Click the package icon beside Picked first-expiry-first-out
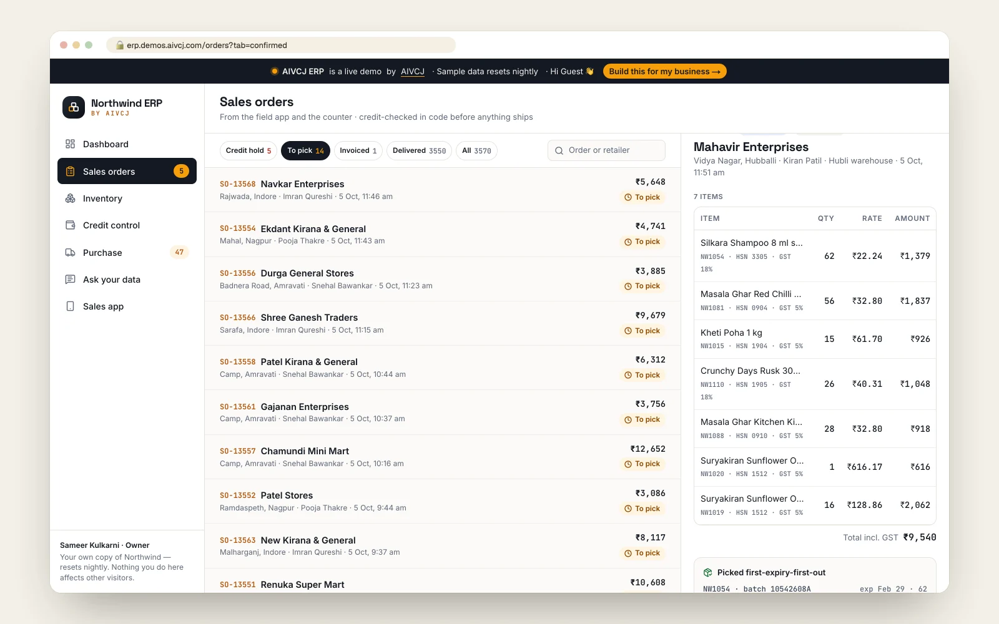999x624 pixels. pos(708,572)
